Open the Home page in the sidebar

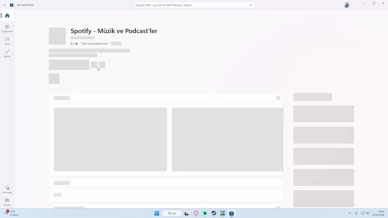pos(7,16)
